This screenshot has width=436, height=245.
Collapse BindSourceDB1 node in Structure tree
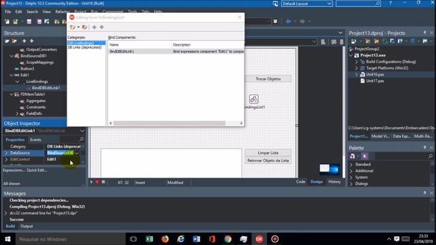tap(12, 56)
